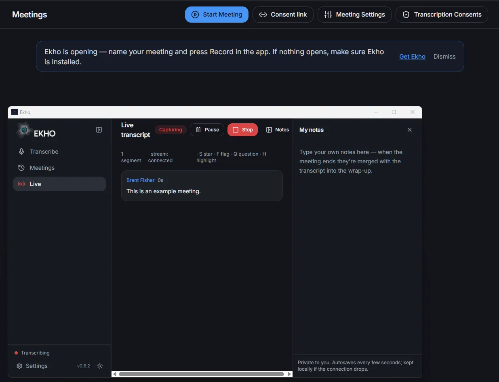499x382 pixels.
Task: Stop the live recording
Action: (x=242, y=130)
